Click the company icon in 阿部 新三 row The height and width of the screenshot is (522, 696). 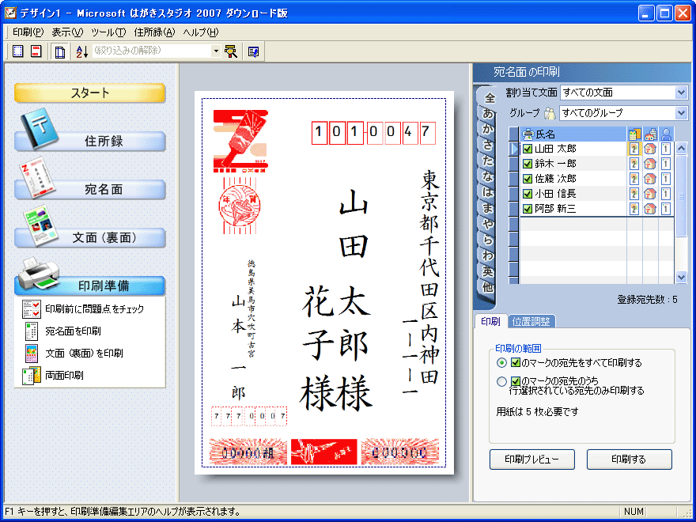pyautogui.click(x=634, y=209)
